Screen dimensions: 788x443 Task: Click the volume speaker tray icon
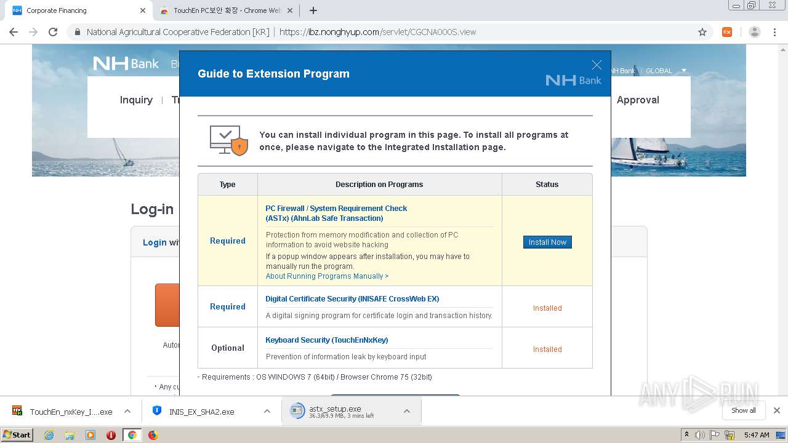tap(700, 435)
